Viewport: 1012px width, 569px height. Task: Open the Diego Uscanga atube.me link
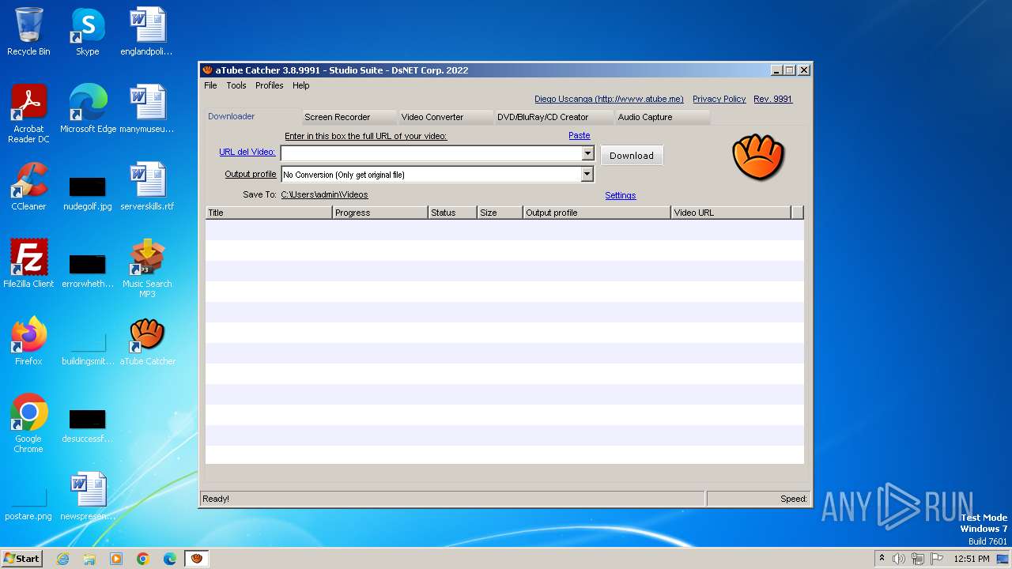click(x=609, y=99)
